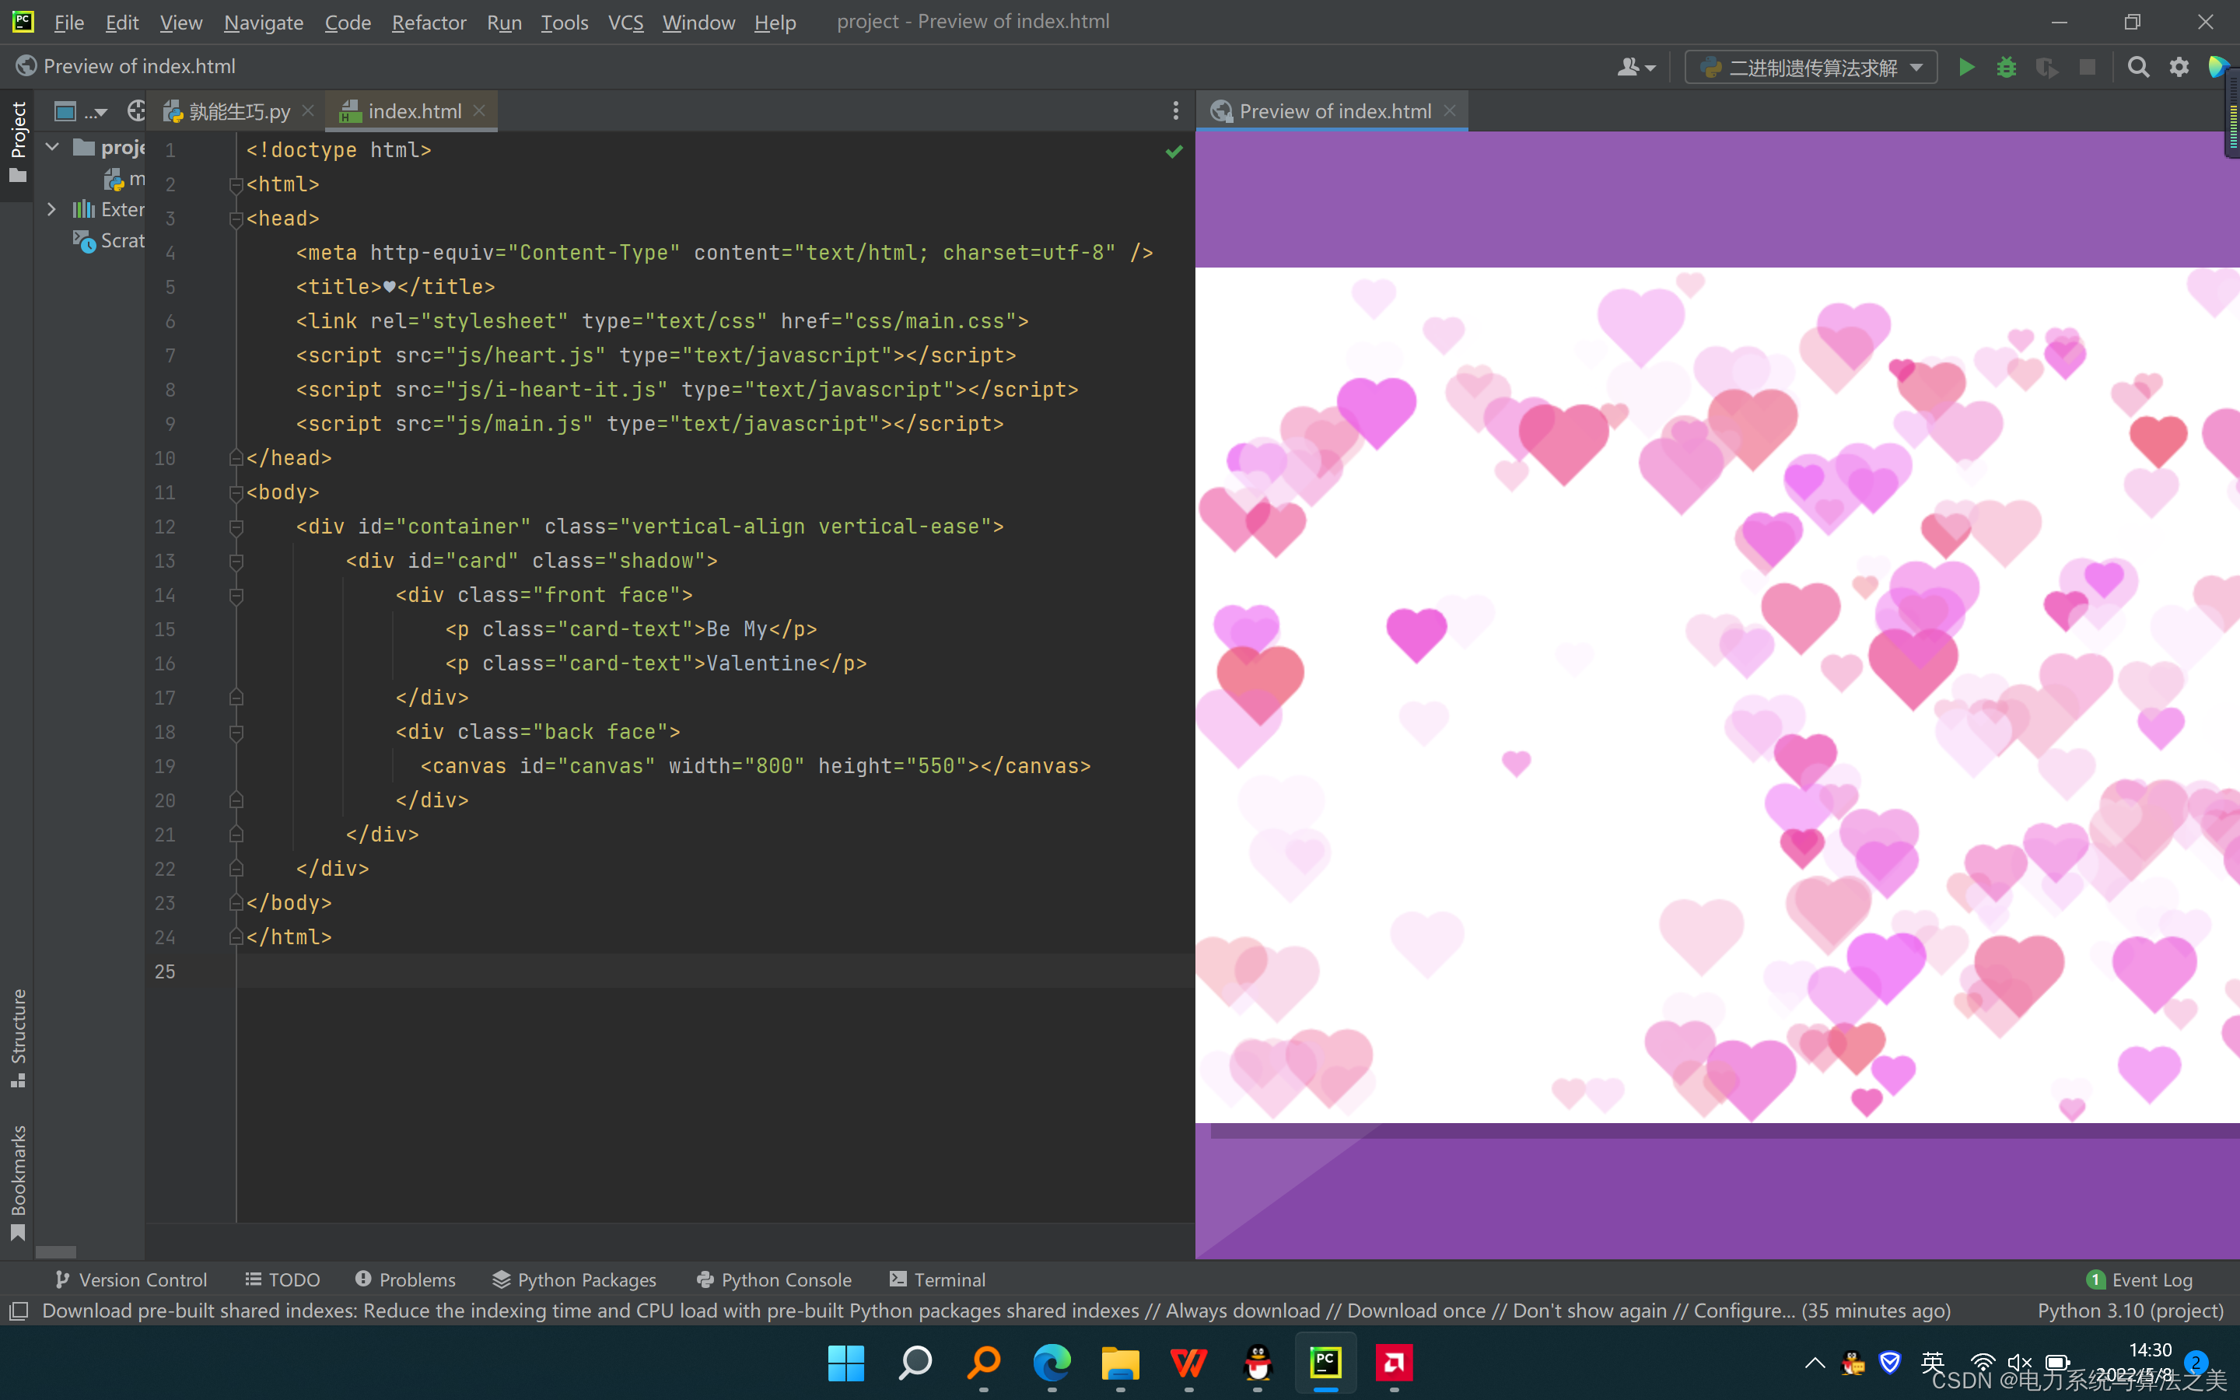The image size is (2240, 1400).
Task: Click PyCharm icon on taskbar
Action: click(1325, 1362)
